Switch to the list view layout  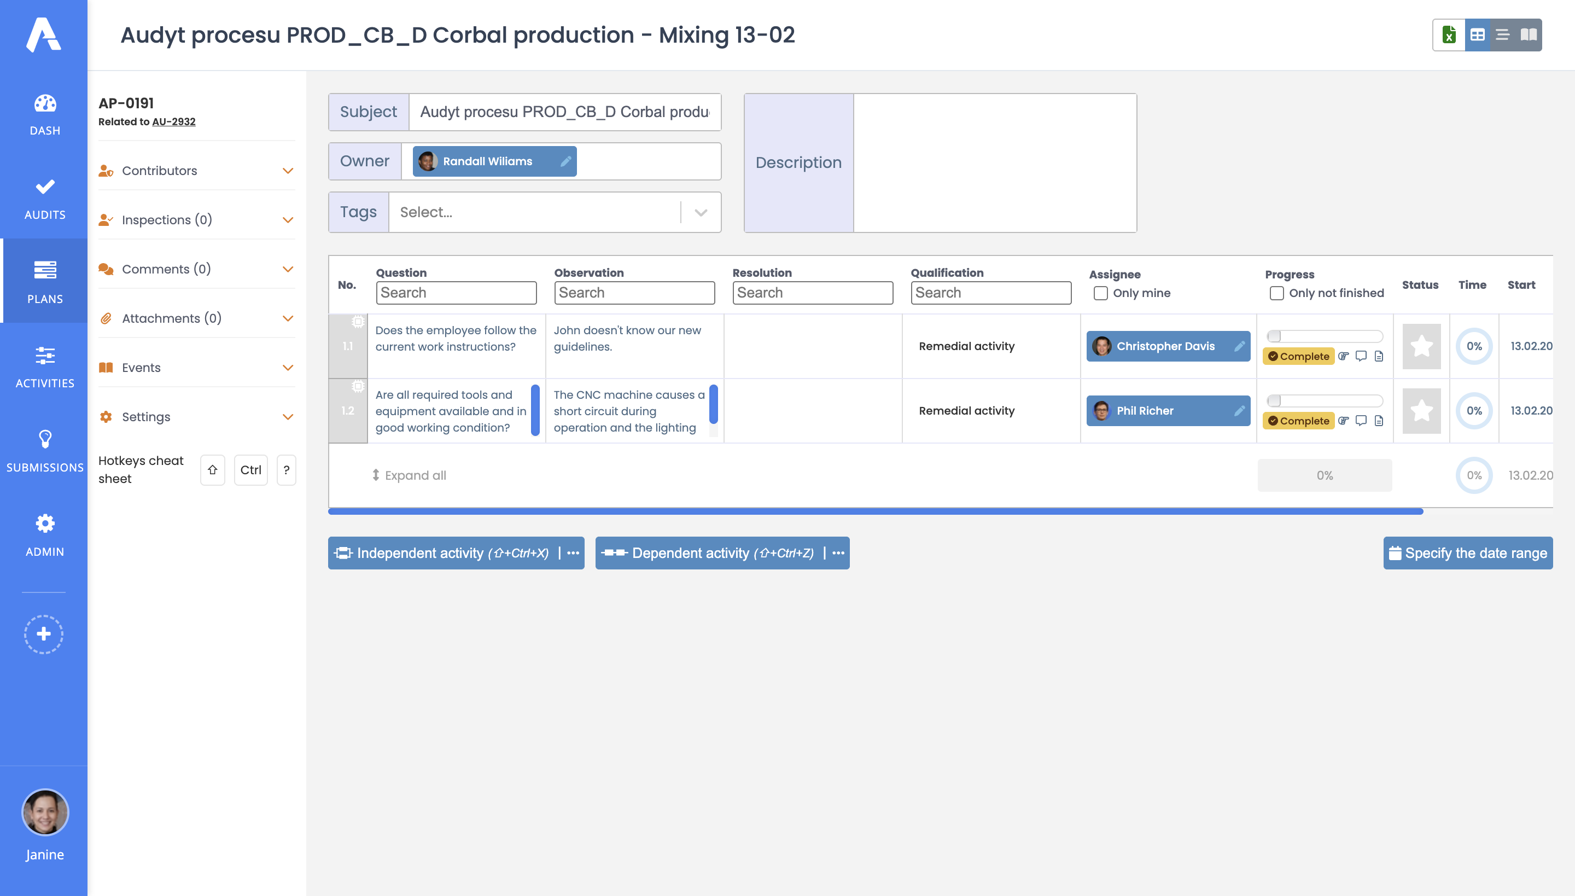[1502, 35]
